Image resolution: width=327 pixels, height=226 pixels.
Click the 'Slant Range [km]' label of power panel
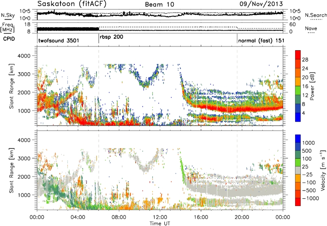coord(11,86)
